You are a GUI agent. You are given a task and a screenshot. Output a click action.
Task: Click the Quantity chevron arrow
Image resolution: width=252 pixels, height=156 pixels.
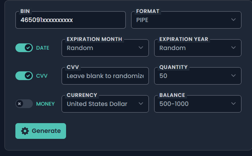(233, 76)
